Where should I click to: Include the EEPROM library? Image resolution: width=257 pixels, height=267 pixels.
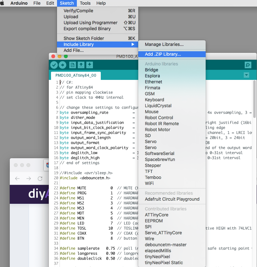pos(172,221)
